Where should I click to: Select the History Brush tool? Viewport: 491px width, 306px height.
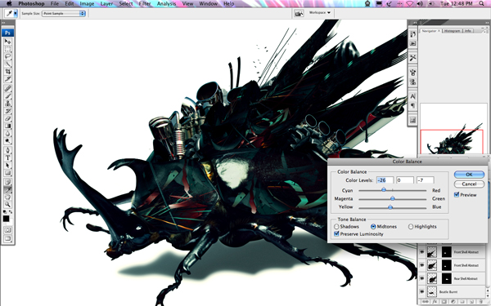(x=7, y=111)
